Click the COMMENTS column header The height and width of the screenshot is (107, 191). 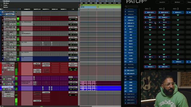click(x=27, y=9)
